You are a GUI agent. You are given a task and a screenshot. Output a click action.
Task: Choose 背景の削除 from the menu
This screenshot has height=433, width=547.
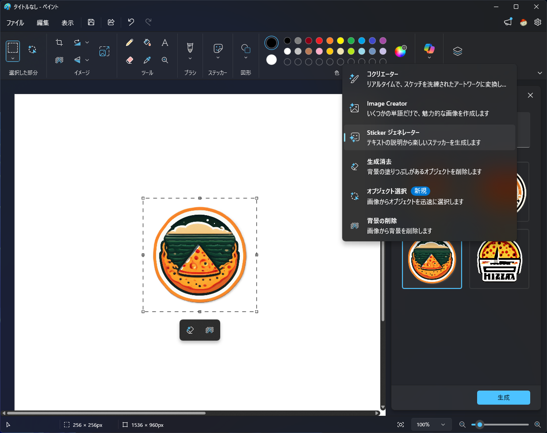pos(430,226)
